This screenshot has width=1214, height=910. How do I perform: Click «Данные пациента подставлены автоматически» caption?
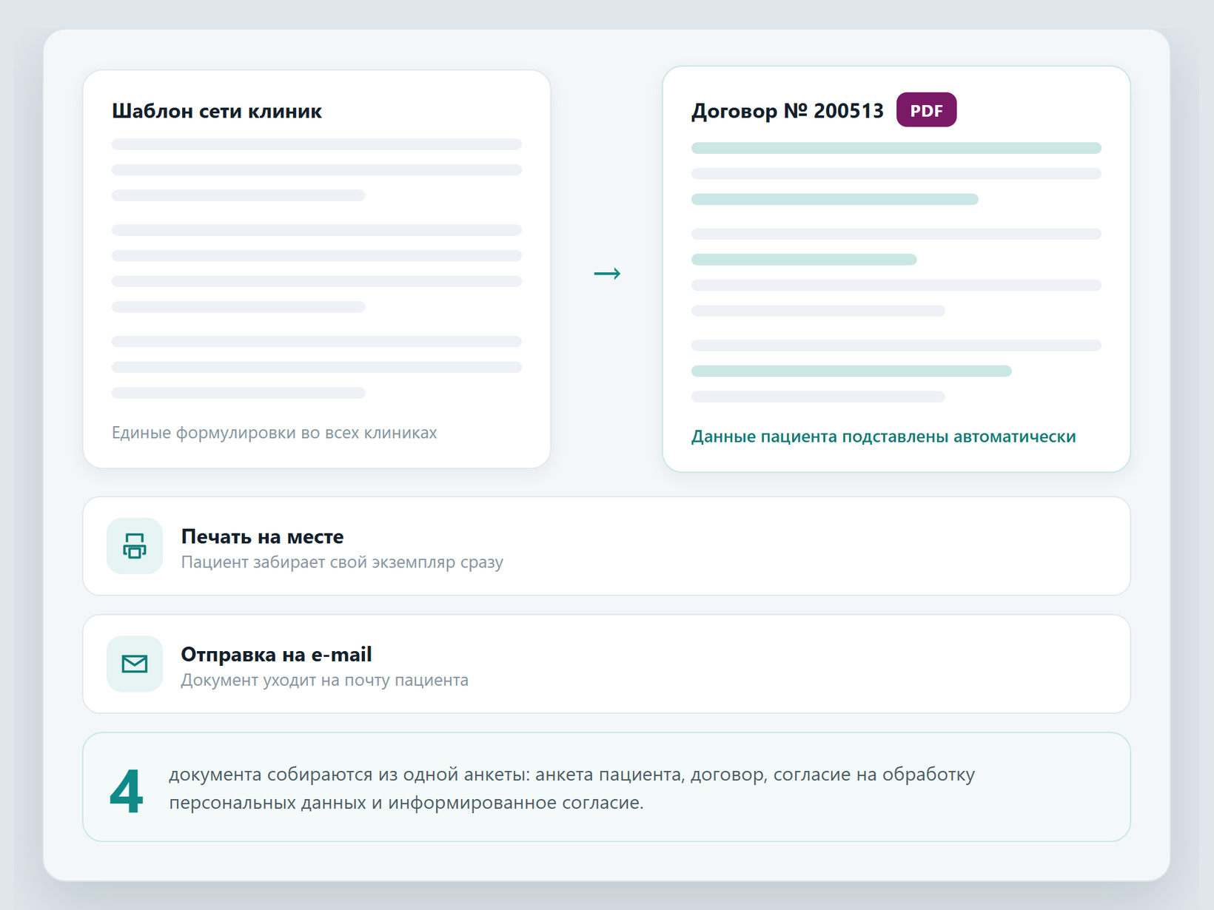tap(884, 437)
